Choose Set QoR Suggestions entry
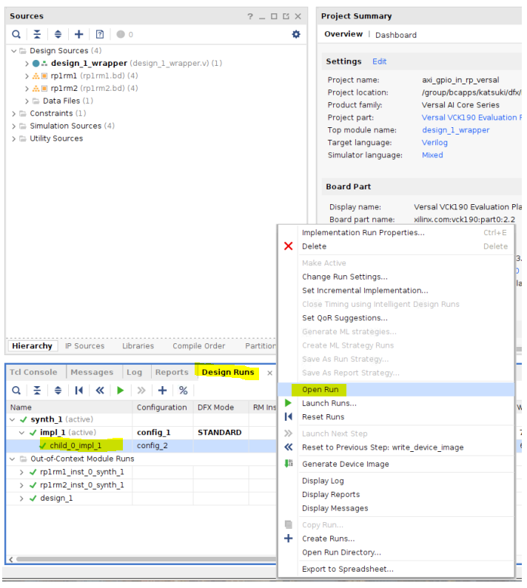Screen dimensions: 527x588 (396, 318)
